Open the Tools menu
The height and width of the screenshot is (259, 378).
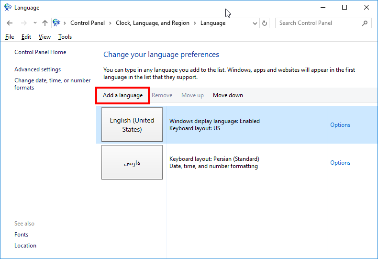(65, 37)
